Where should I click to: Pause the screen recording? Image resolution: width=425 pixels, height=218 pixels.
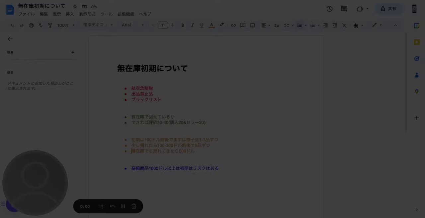point(123,206)
